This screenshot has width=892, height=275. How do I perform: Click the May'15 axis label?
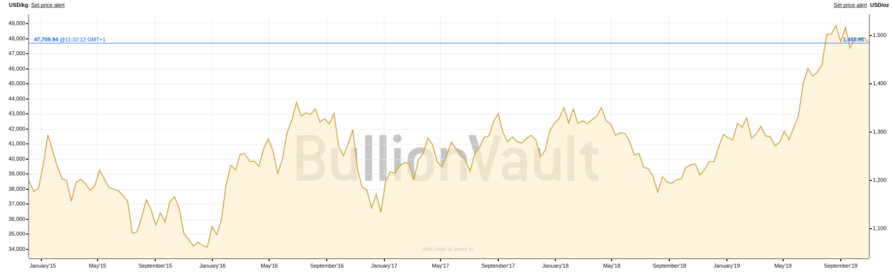(98, 266)
